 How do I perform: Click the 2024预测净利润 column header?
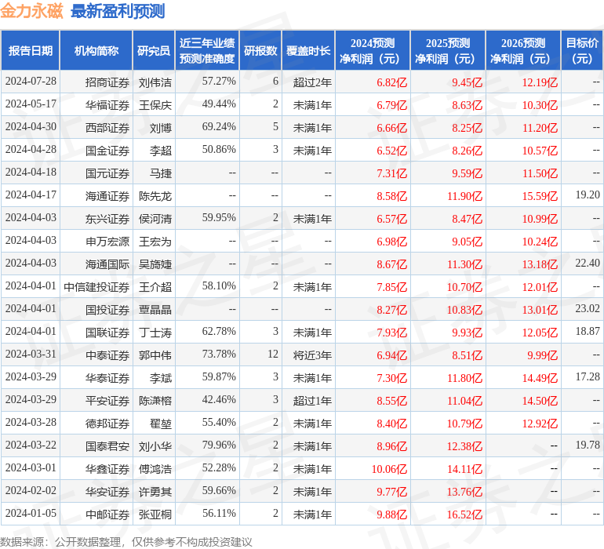tap(373, 50)
